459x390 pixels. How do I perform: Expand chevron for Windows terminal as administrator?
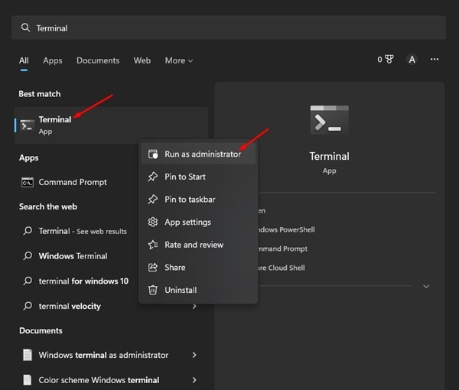point(194,355)
